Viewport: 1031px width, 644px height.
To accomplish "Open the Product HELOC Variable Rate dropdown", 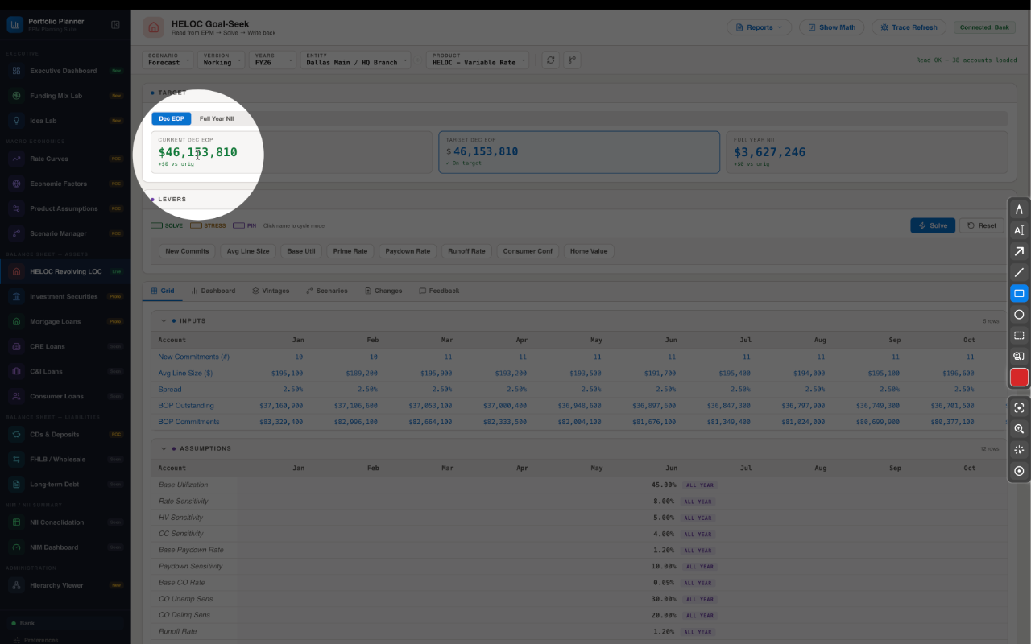I will [x=478, y=60].
